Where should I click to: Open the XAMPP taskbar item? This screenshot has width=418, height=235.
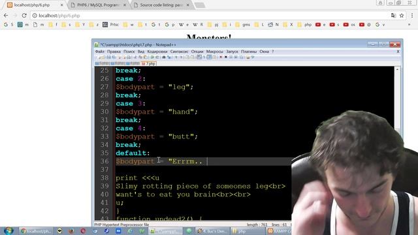coord(279,231)
